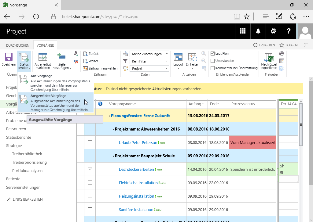Image resolution: width=313 pixels, height=222 pixels.
Task: Click Als erledigt markieren icon
Action: click(43, 57)
